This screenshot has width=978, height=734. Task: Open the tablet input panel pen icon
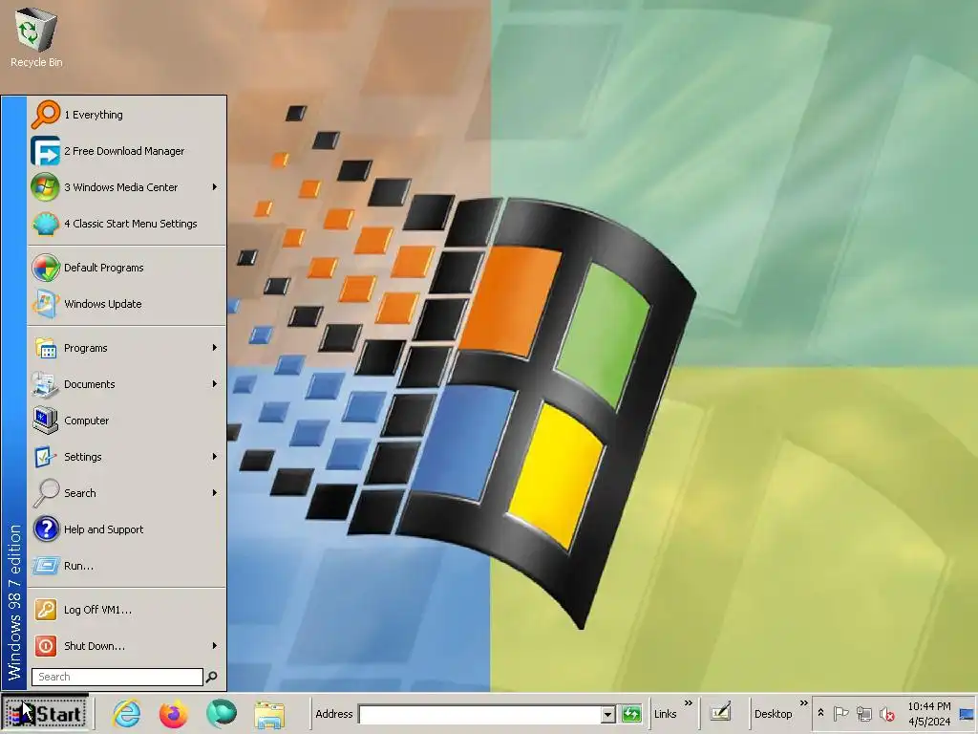coord(720,712)
